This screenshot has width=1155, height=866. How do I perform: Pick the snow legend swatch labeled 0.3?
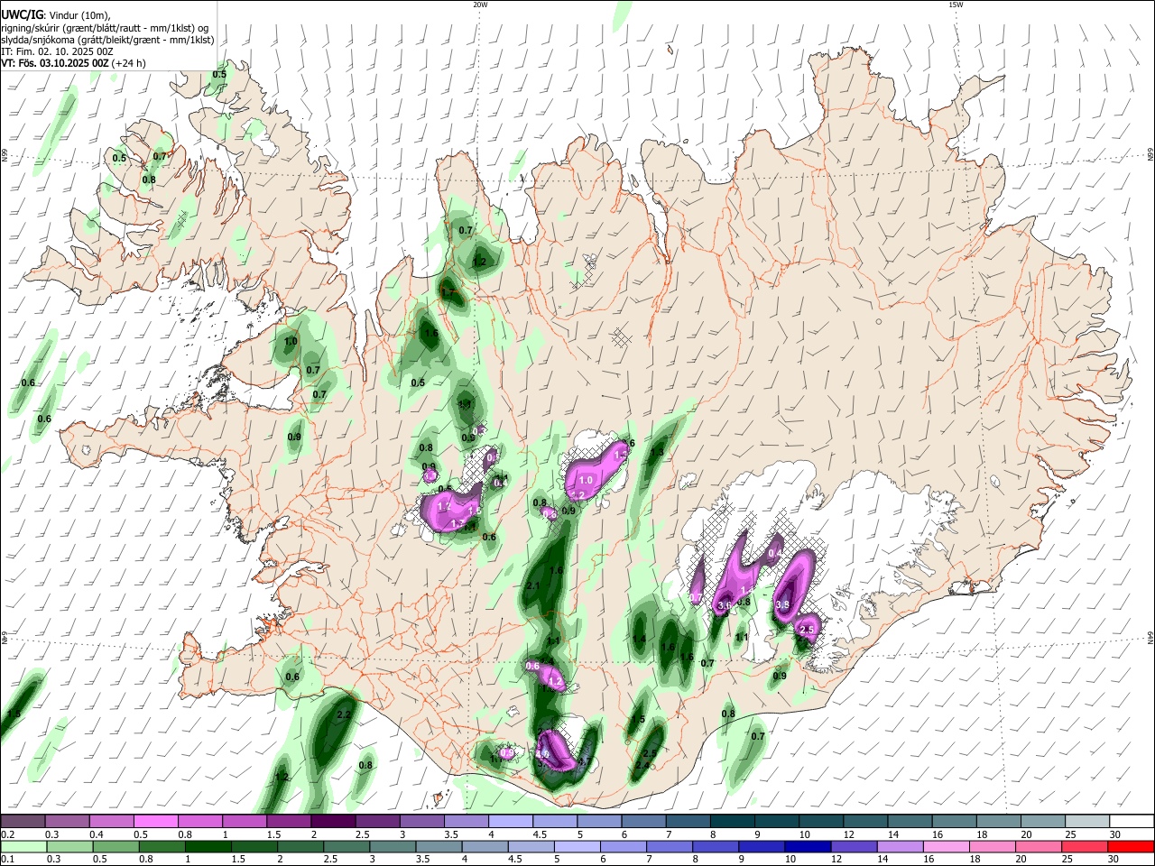[x=69, y=821]
